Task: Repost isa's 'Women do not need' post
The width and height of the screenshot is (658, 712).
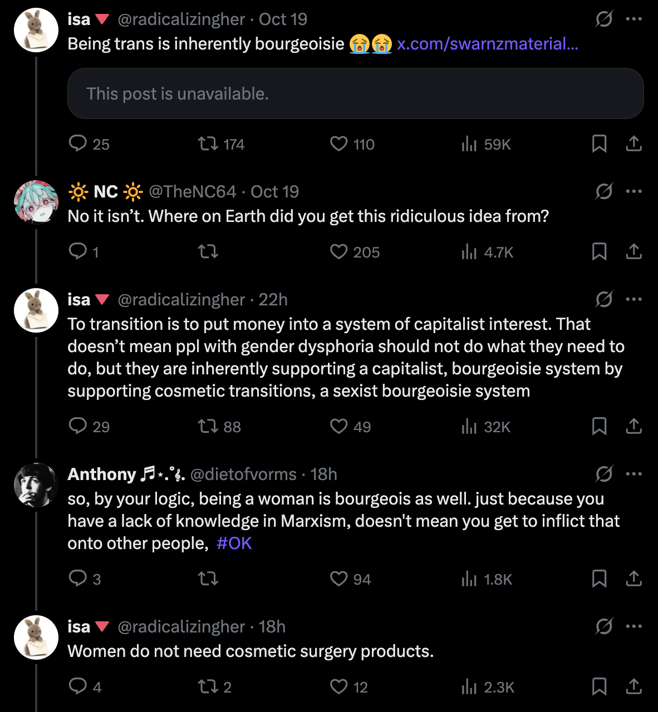Action: click(208, 687)
